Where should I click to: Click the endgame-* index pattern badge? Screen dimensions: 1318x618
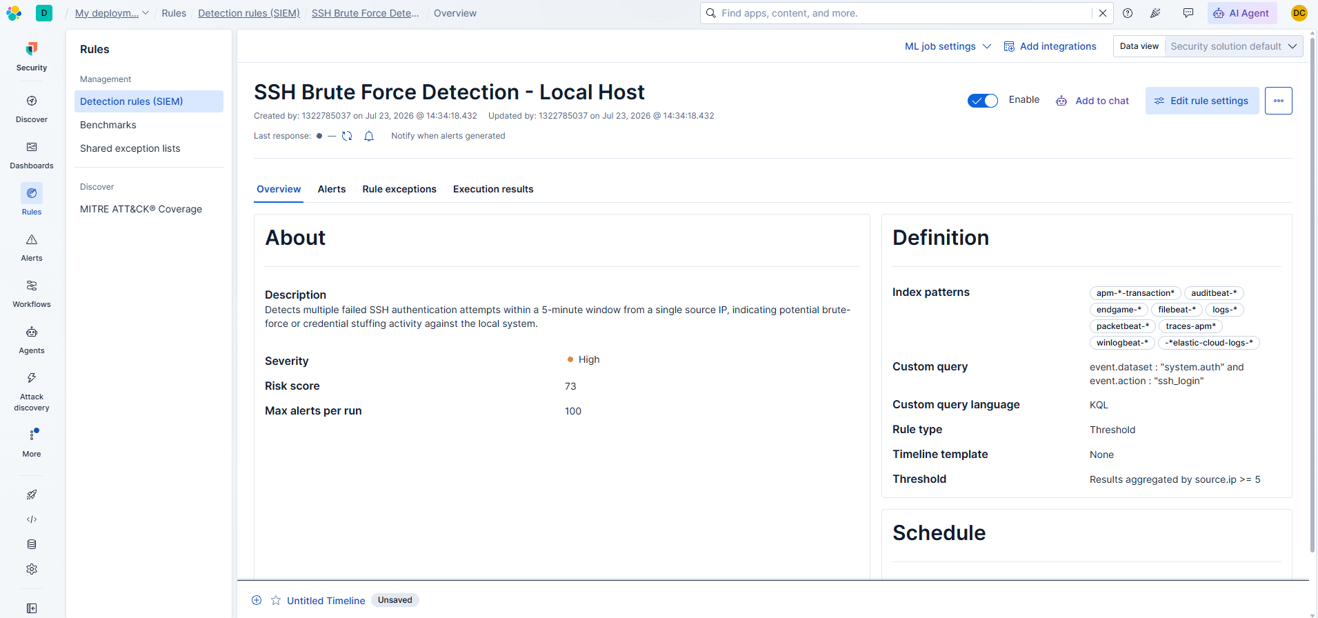tap(1119, 310)
